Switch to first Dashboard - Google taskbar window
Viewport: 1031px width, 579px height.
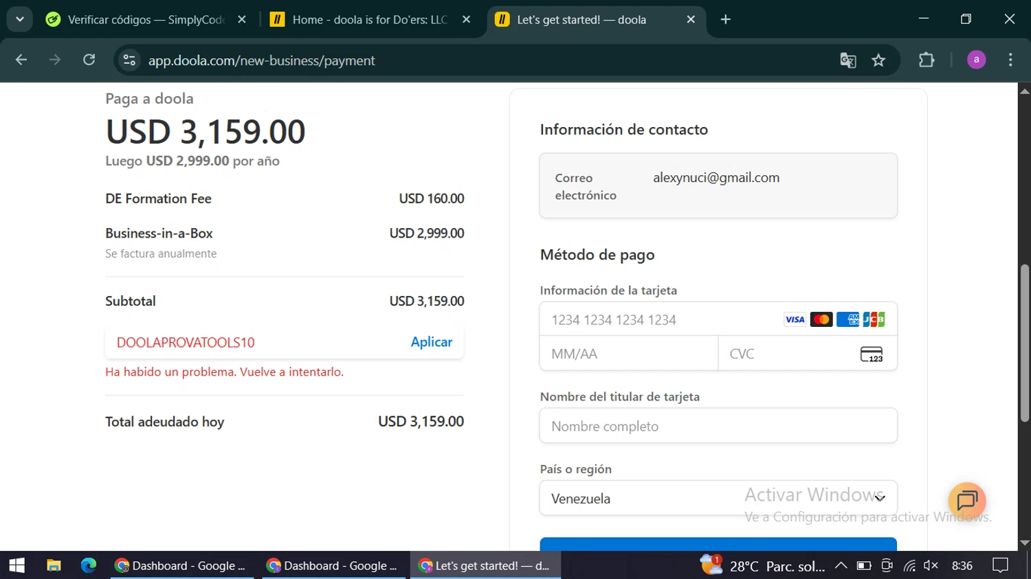(182, 565)
